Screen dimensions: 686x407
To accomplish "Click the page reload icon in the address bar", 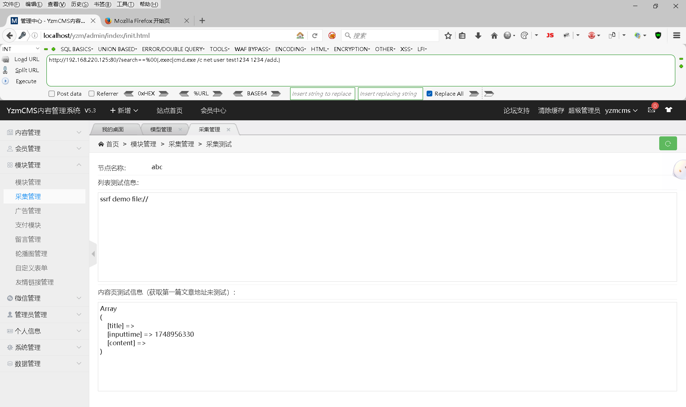I will click(x=315, y=35).
